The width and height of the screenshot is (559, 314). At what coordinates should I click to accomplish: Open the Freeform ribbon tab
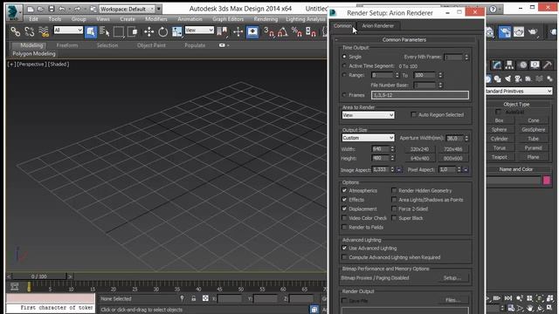pyautogui.click(x=67, y=45)
